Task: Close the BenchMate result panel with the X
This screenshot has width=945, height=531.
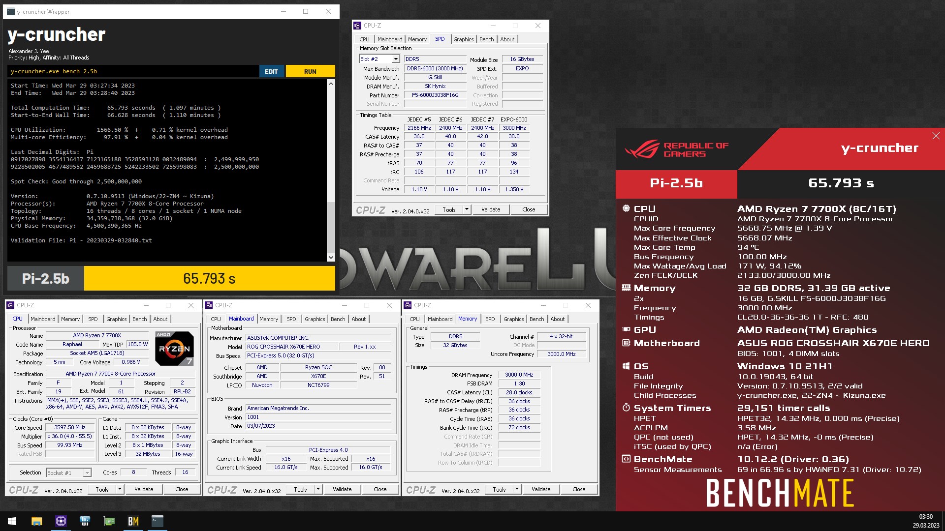Action: [936, 136]
